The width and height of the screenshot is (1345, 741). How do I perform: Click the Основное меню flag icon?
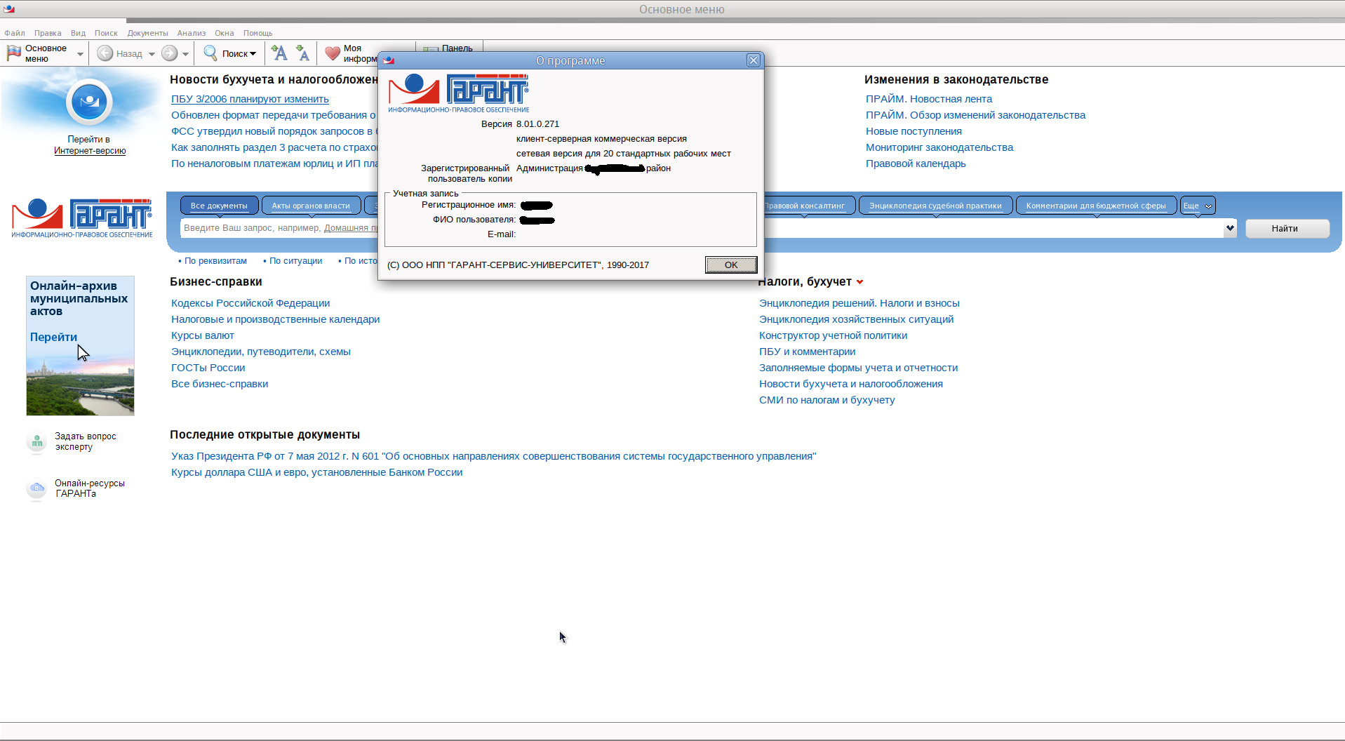[x=14, y=53]
